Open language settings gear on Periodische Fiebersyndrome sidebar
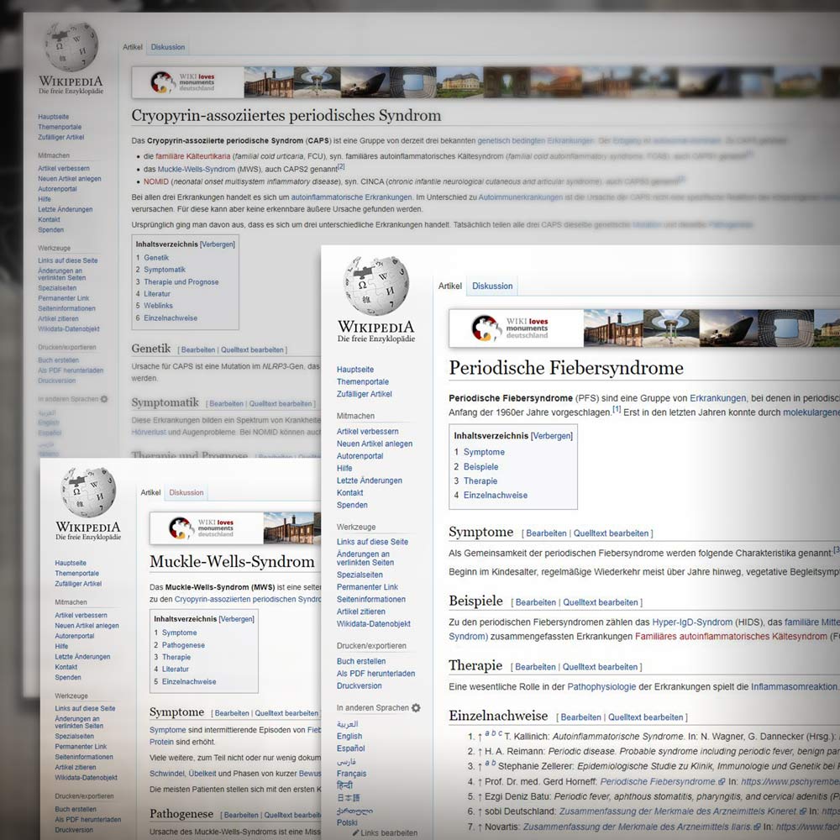This screenshot has height=840, width=840. point(416,708)
